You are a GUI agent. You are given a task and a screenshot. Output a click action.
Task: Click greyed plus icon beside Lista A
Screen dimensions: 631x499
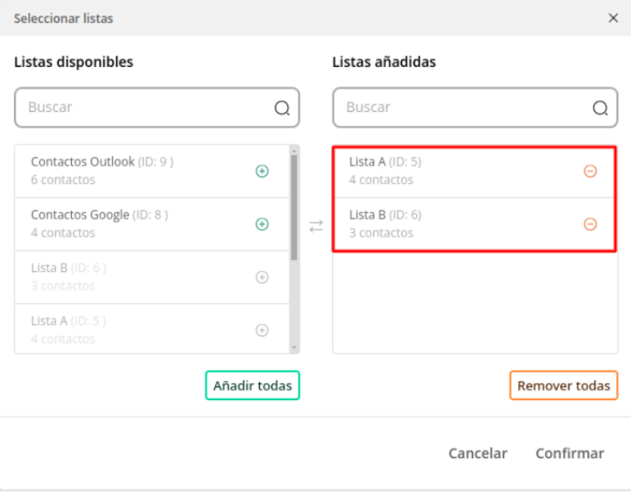point(262,330)
